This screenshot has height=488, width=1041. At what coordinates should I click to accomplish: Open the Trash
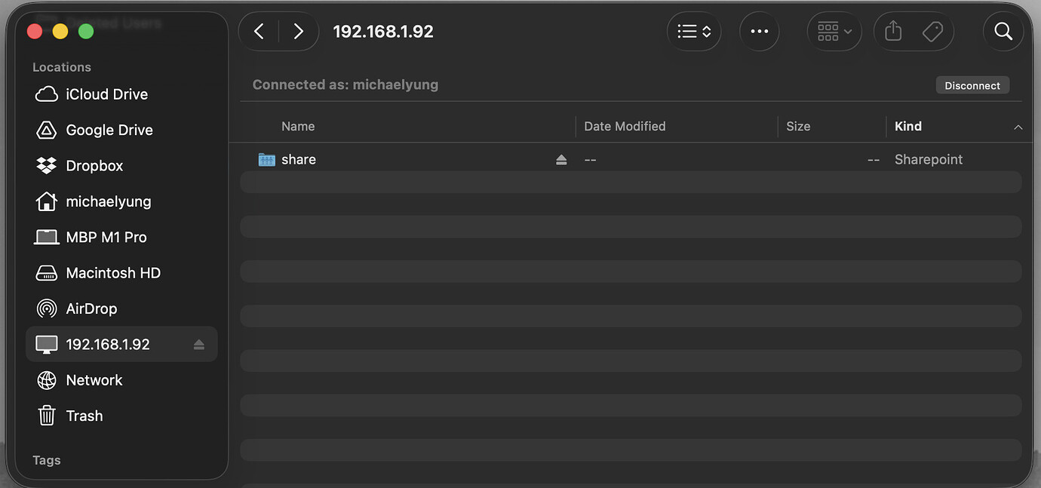[x=84, y=416]
